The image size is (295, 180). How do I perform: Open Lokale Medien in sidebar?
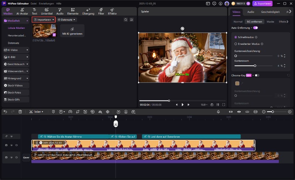coord(16,28)
